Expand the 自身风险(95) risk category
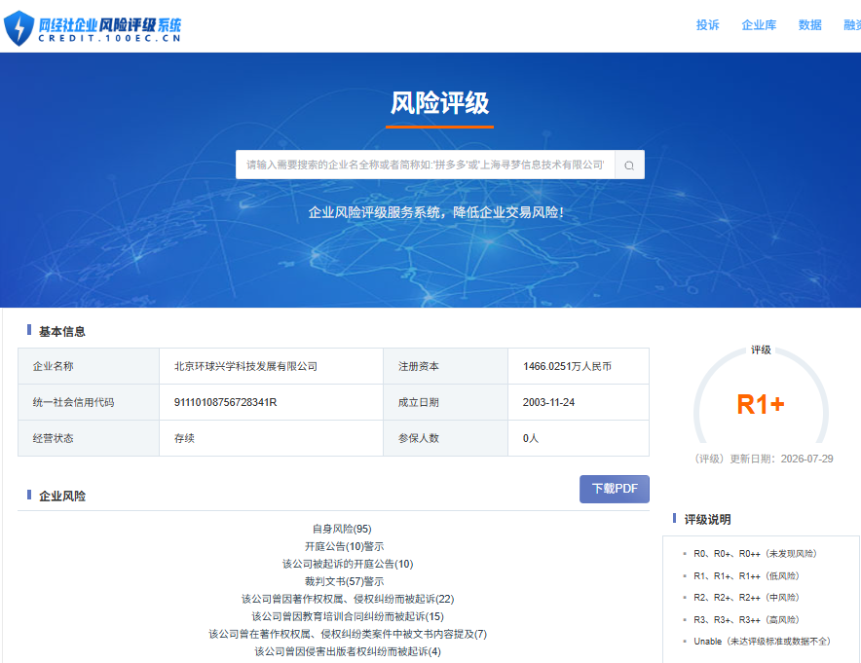Viewport: 861px width, 663px height. pos(342,529)
